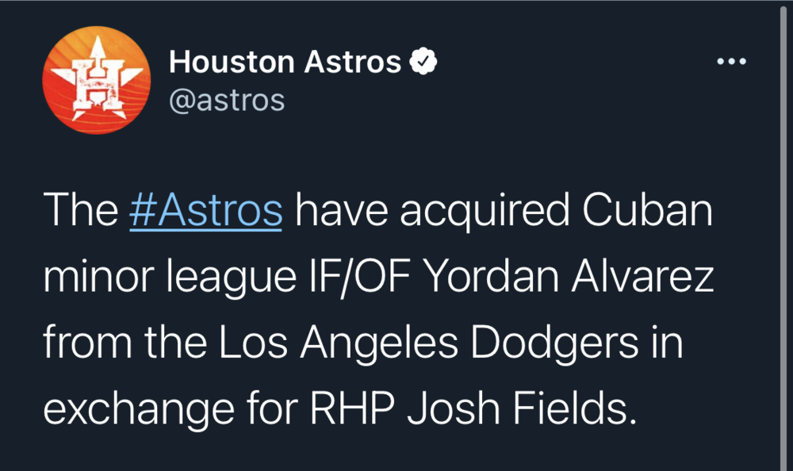The height and width of the screenshot is (471, 793).
Task: Click the name Yordan Alvarez in the tweet
Action: click(x=566, y=276)
